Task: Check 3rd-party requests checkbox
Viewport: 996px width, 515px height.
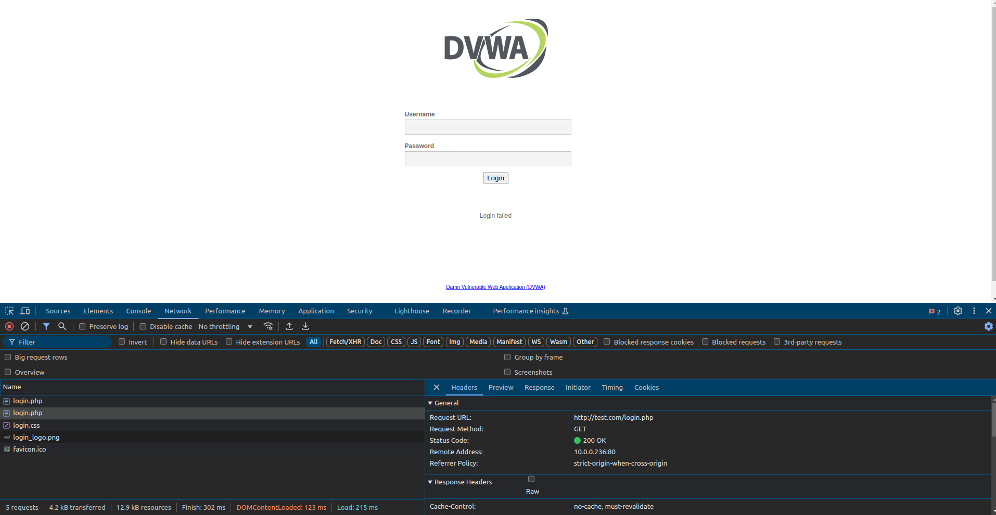Action: [777, 341]
